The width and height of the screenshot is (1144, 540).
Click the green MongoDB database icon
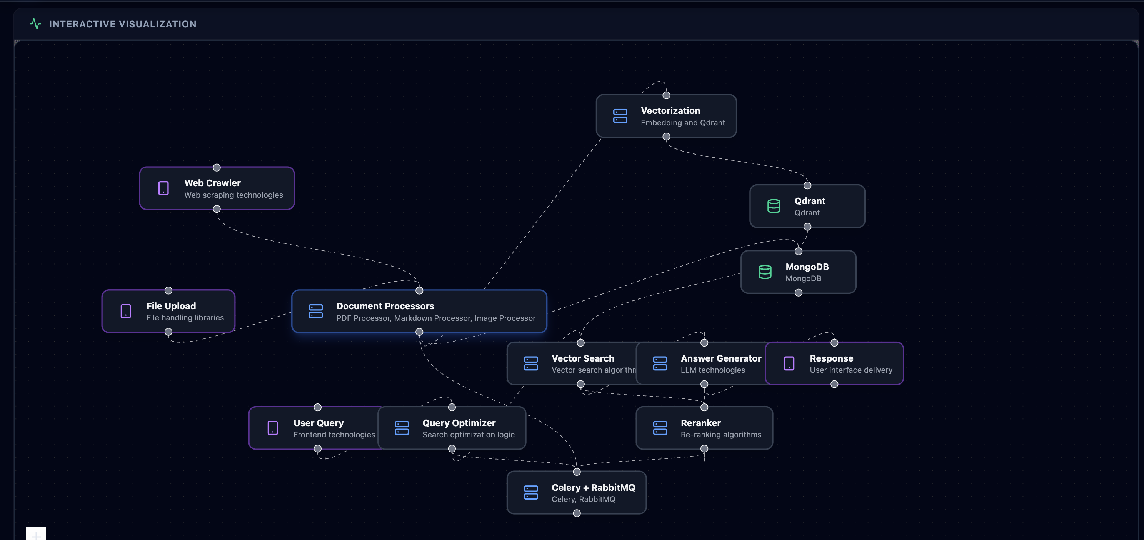[765, 272]
